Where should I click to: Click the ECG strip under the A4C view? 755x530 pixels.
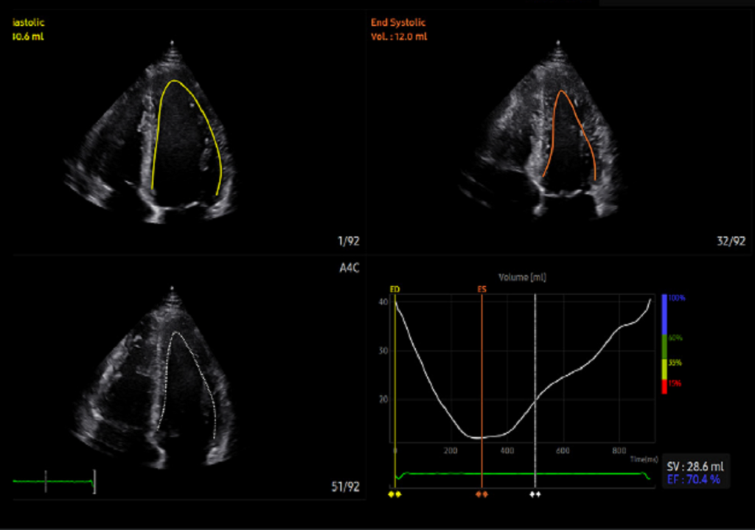pos(54,481)
